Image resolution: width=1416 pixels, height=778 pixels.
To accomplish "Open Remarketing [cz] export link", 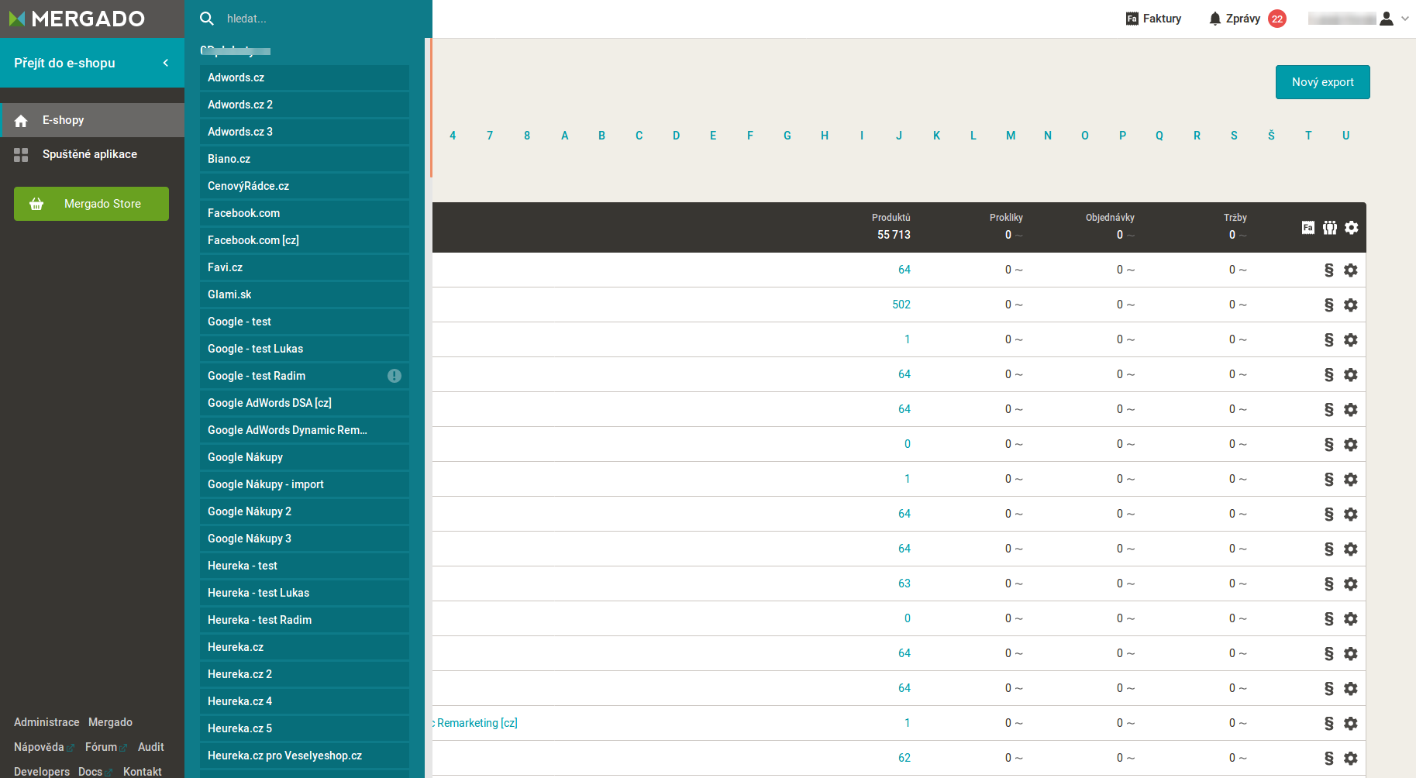I will click(x=475, y=723).
